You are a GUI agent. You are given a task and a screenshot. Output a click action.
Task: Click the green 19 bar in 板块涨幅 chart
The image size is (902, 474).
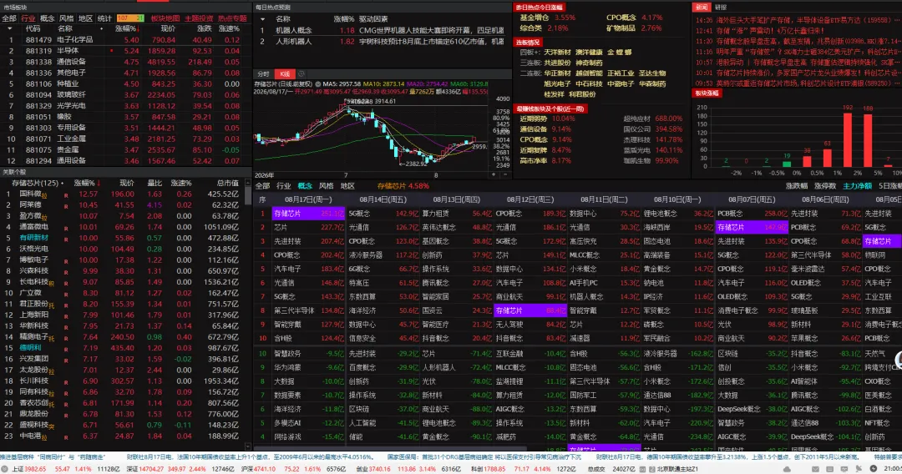point(787,164)
